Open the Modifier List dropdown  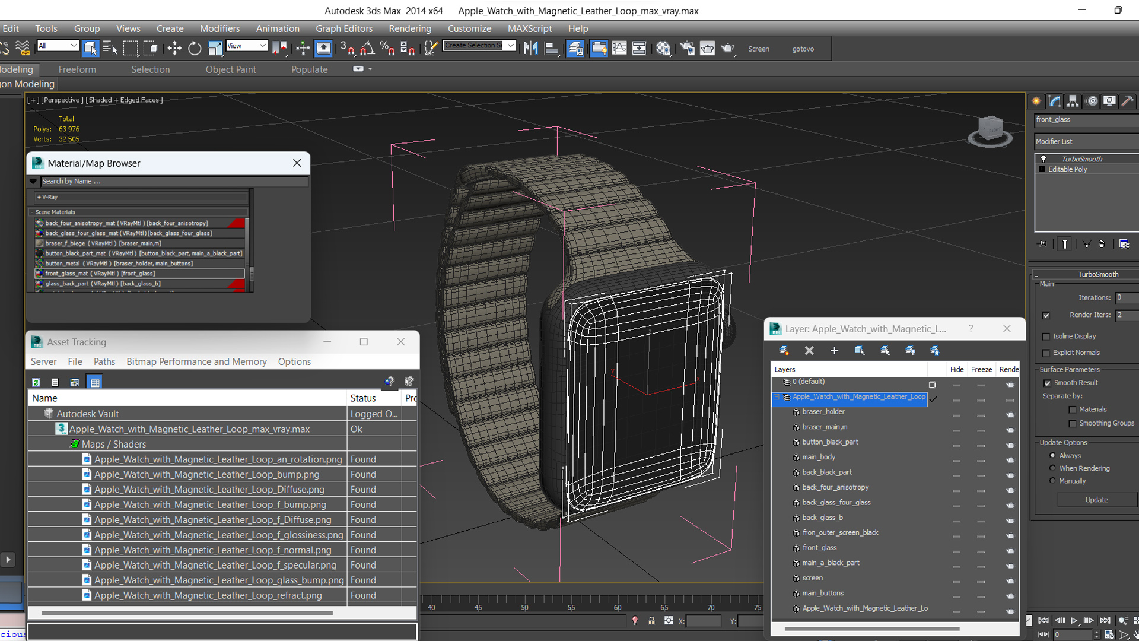pyautogui.click(x=1087, y=141)
